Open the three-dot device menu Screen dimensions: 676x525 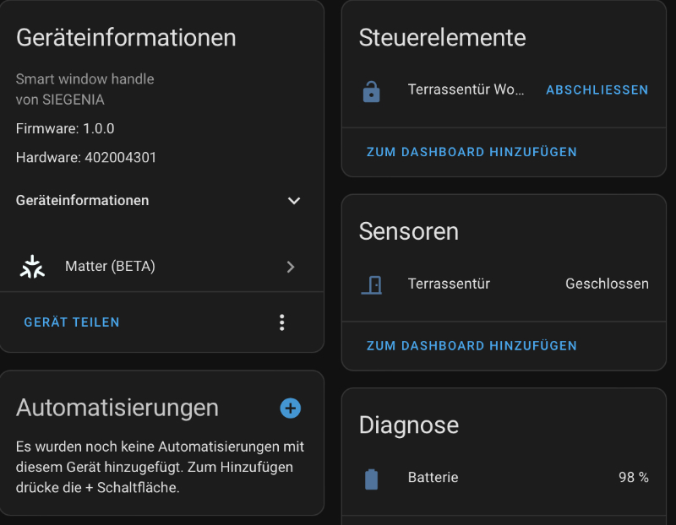click(281, 322)
